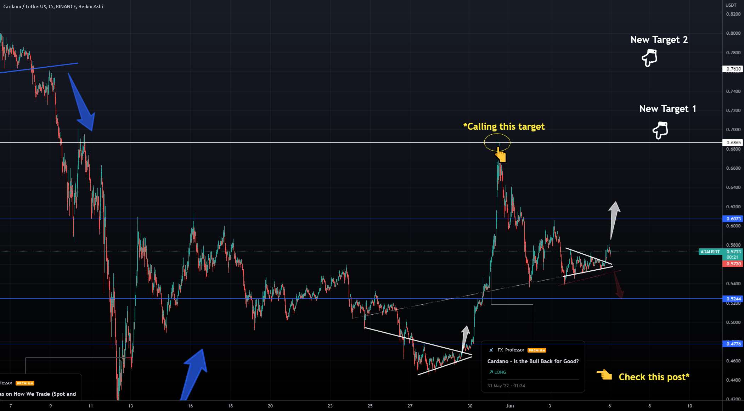Click the 0.7630 price line label
This screenshot has width=744, height=411.
(733, 69)
